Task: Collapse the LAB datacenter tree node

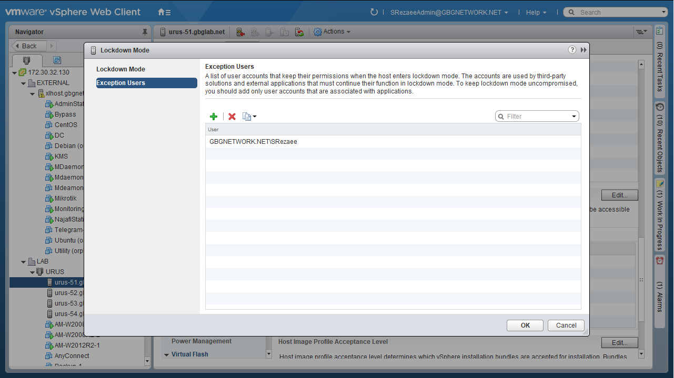Action: [x=23, y=261]
